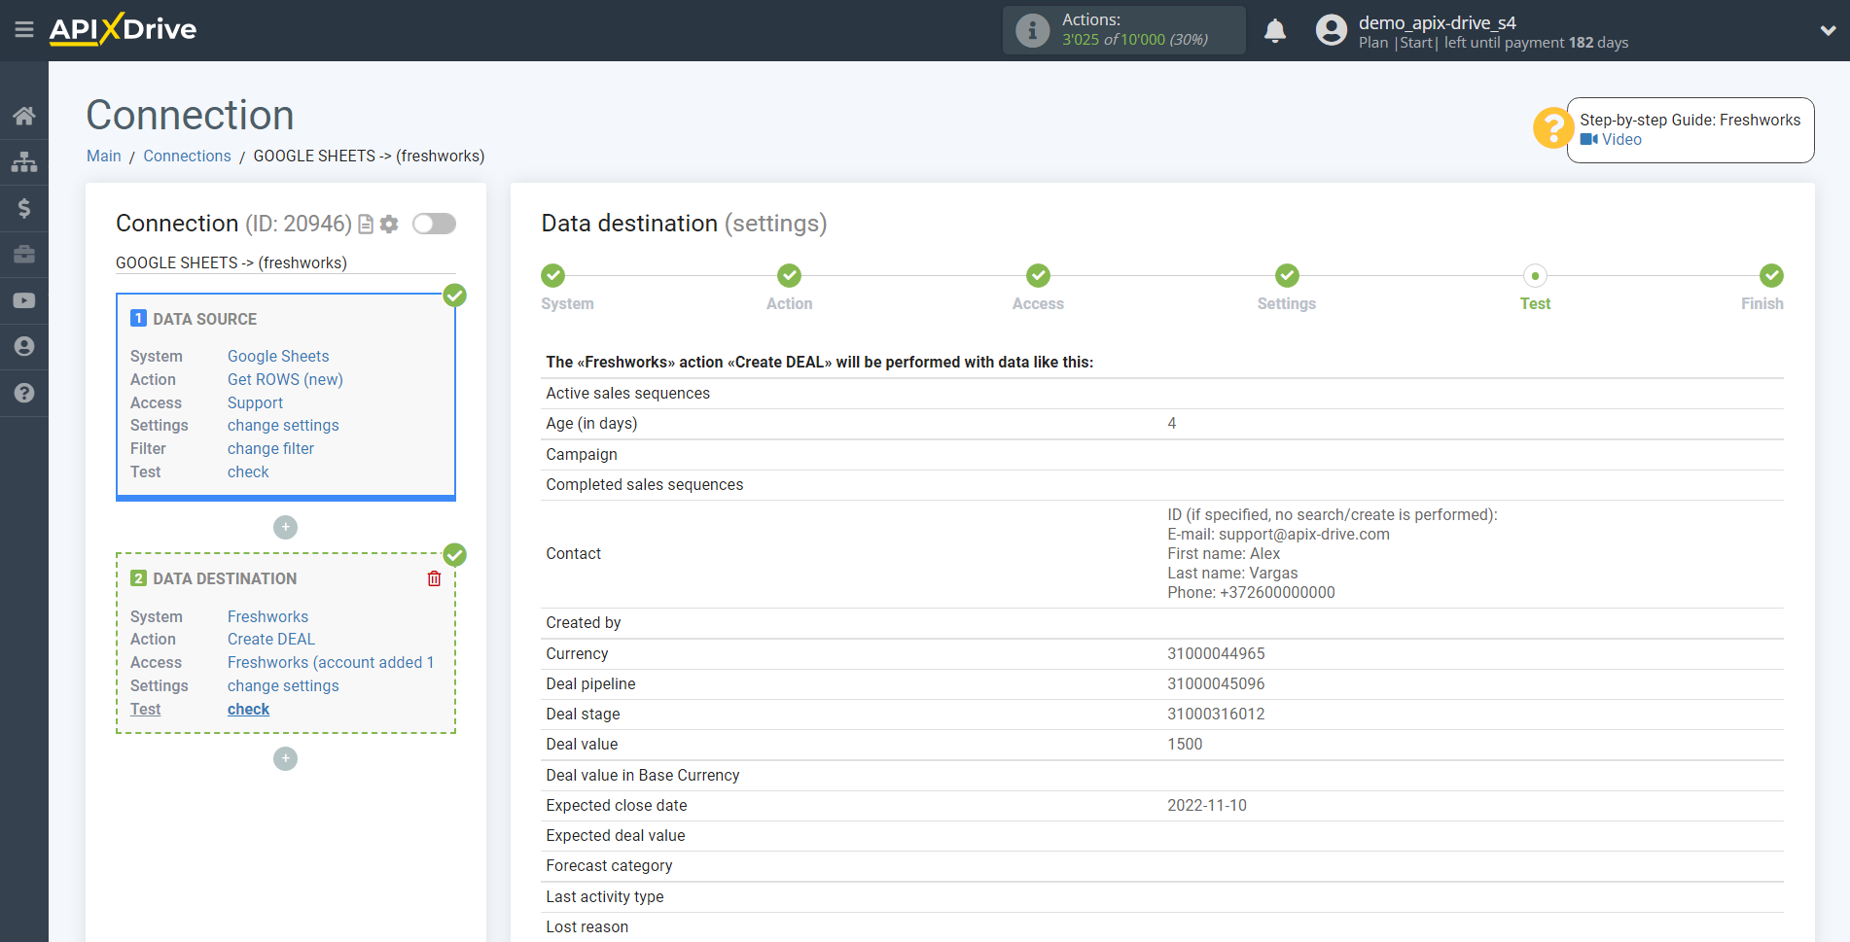Click the Deal stage value 31000316012
The image size is (1850, 942).
[1216, 714]
